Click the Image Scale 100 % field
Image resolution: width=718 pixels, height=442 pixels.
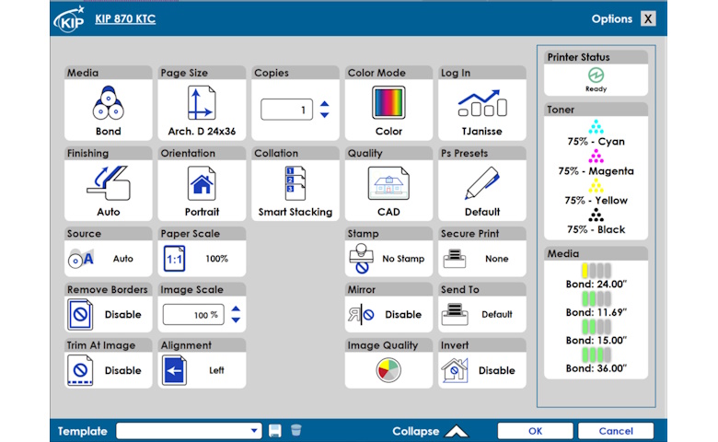click(x=193, y=315)
